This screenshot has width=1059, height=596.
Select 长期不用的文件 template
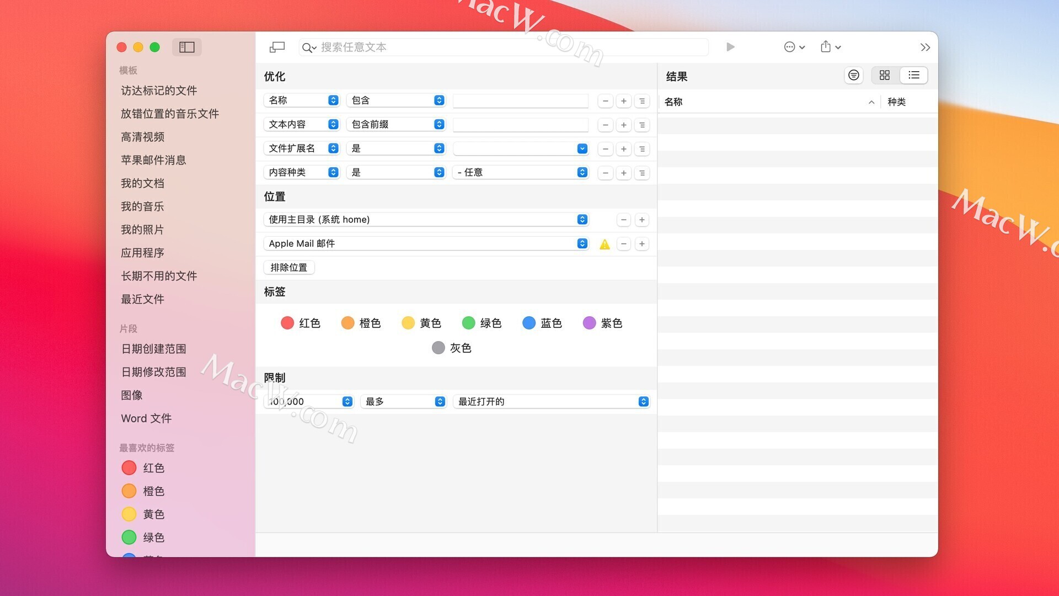[159, 276]
